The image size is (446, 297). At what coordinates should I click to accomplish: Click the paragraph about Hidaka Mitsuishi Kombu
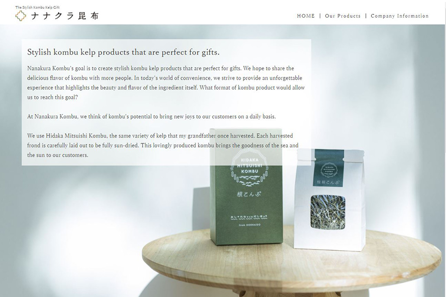coord(163,145)
